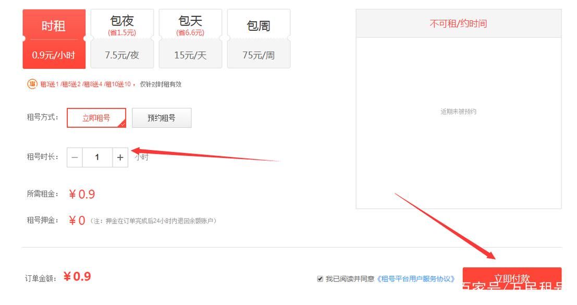Viewport: 577px width, 305px height.
Task: Click the rental duration number field
Action: point(97,157)
